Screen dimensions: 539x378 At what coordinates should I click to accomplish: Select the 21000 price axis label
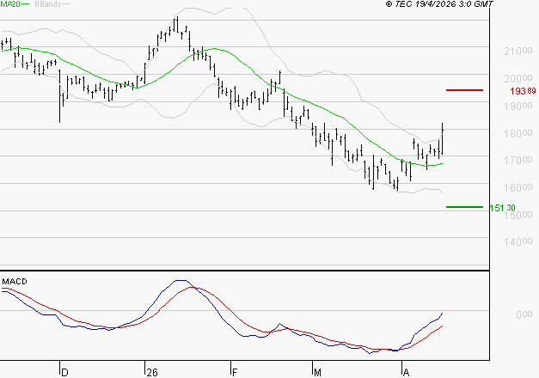(518, 52)
